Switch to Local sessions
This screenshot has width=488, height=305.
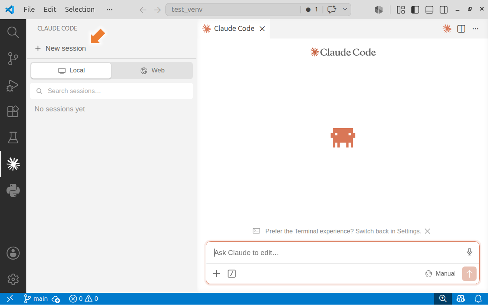pos(71,71)
